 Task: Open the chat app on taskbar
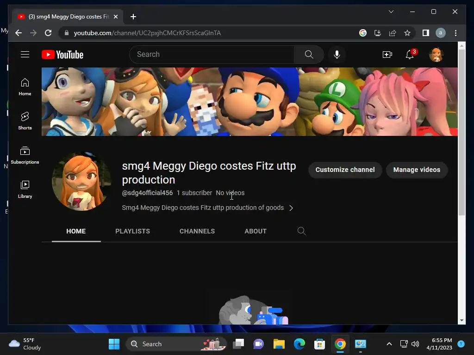coord(258,344)
